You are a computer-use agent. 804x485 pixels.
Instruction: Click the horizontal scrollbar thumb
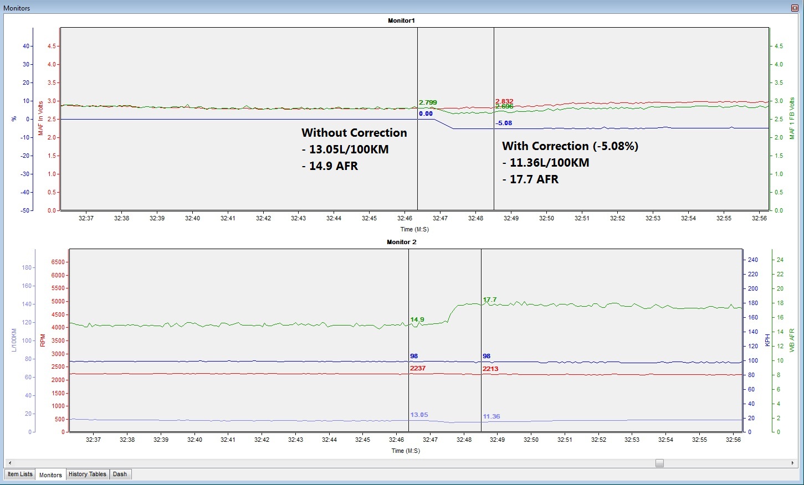(659, 463)
